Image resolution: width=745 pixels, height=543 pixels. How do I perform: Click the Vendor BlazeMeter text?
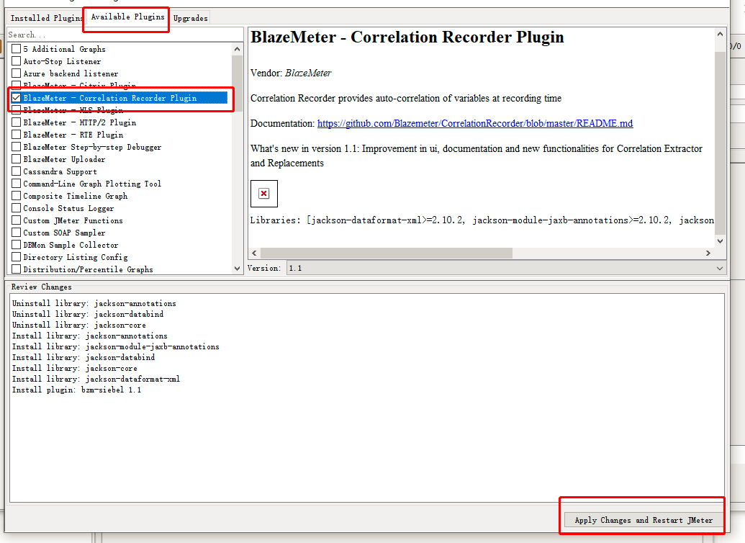291,73
